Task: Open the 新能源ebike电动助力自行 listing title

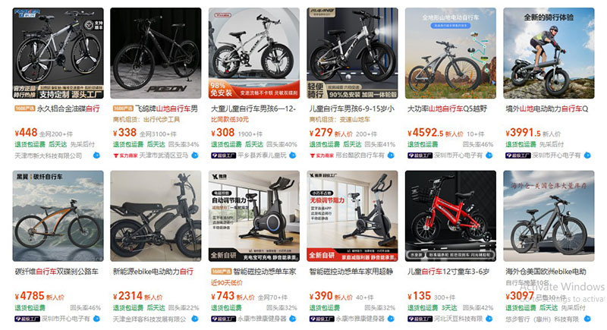Action: click(x=153, y=272)
